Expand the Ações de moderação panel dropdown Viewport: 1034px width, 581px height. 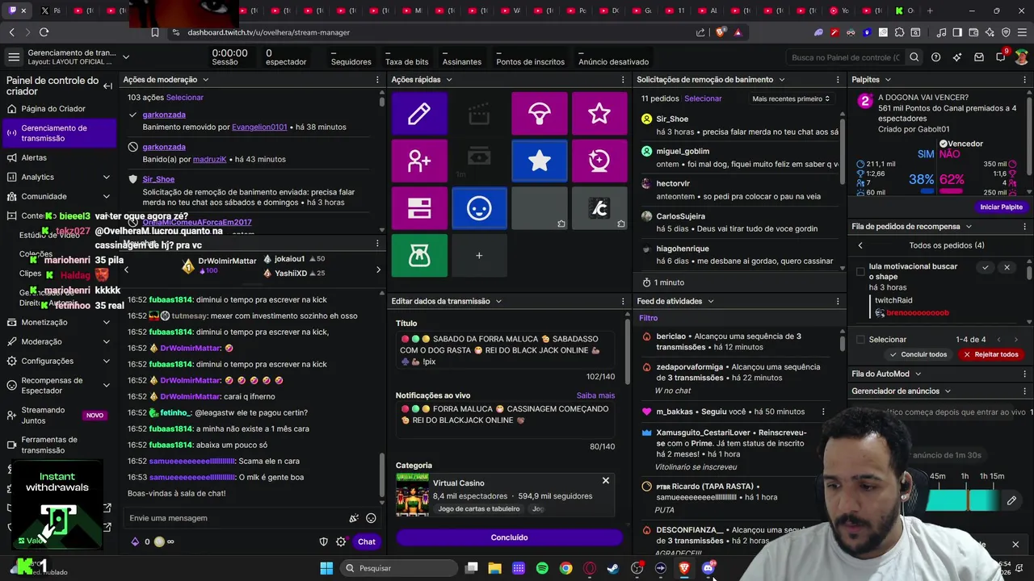point(205,80)
